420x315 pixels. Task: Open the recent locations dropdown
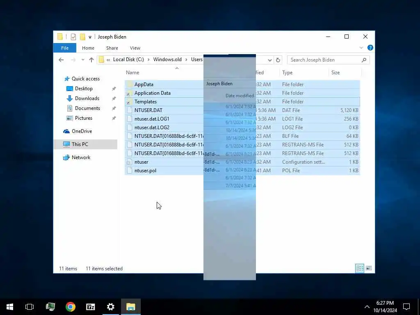(x=83, y=60)
